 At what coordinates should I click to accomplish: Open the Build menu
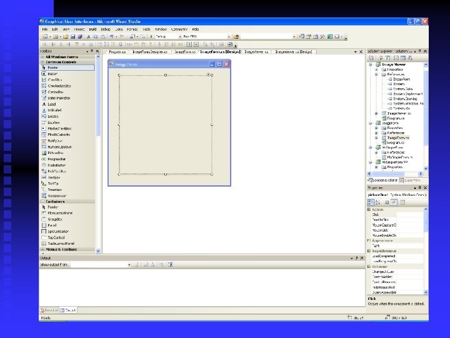[92, 29]
